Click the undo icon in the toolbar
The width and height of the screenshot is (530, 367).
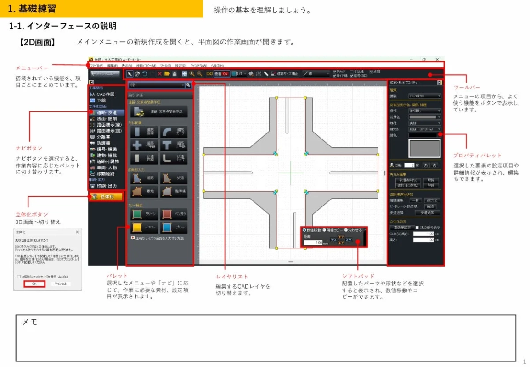145,73
